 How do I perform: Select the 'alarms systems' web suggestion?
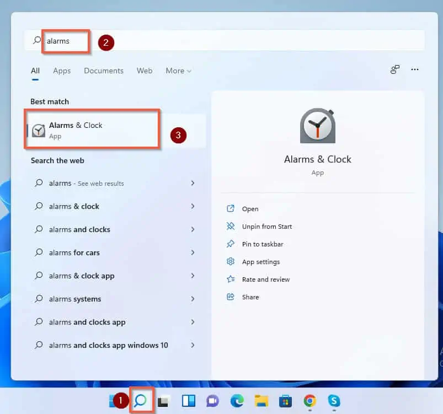[115, 299]
